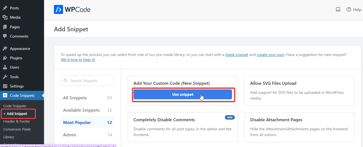Viewport: 363px width, 147px height.
Task: Select Completely Disable Comments card
Action: pos(182,127)
